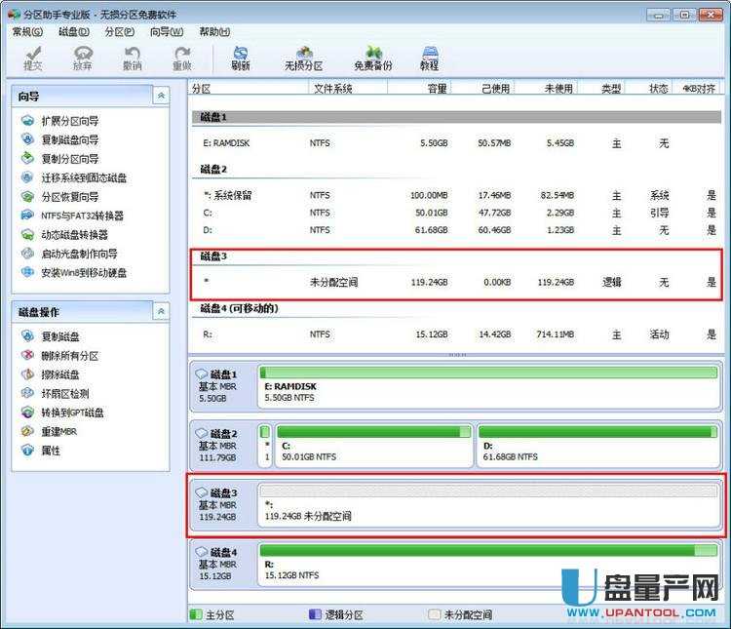This screenshot has height=629, width=731.
Task: Click the 重做 (Redo) toolbar icon
Action: click(181, 58)
